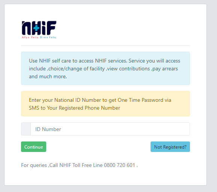Click the horizontal divider below the logo
217x192 pixels.
(x=105, y=45)
